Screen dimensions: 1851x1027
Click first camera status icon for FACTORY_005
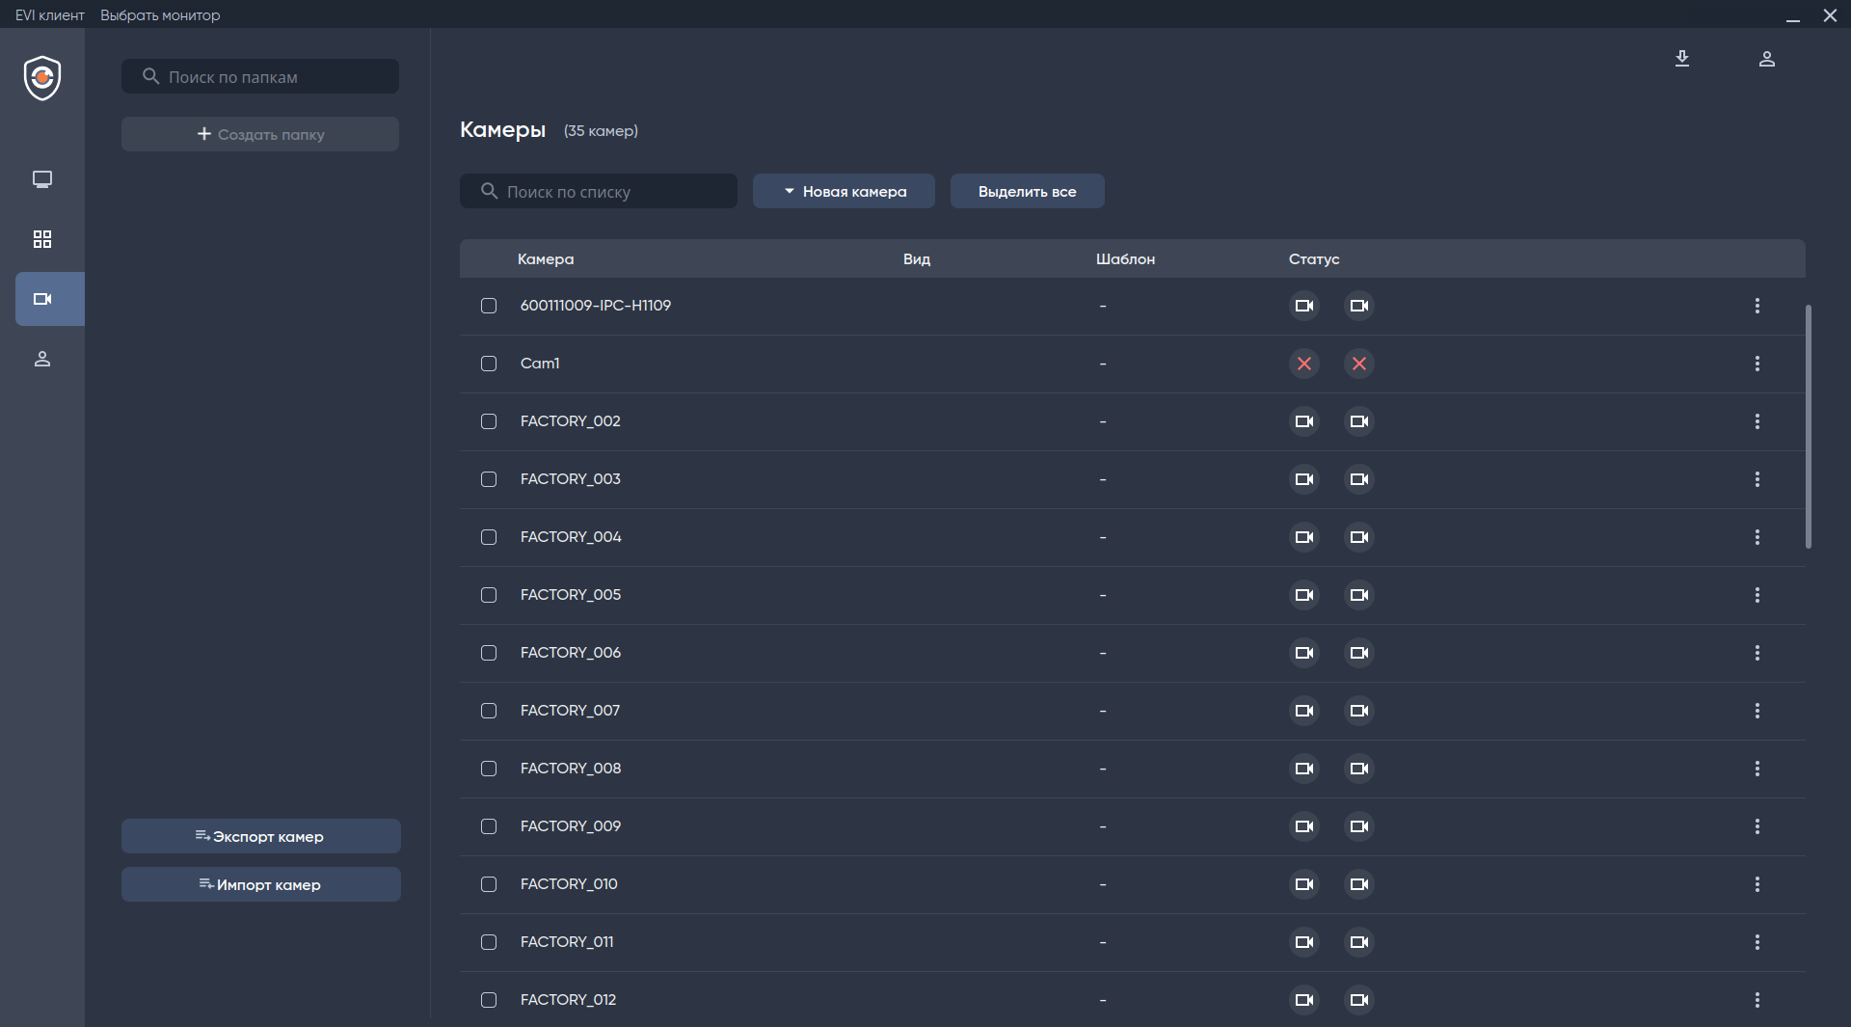coord(1303,595)
